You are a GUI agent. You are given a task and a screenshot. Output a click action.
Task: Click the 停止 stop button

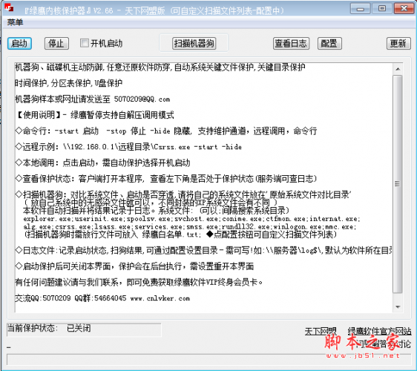click(x=56, y=43)
